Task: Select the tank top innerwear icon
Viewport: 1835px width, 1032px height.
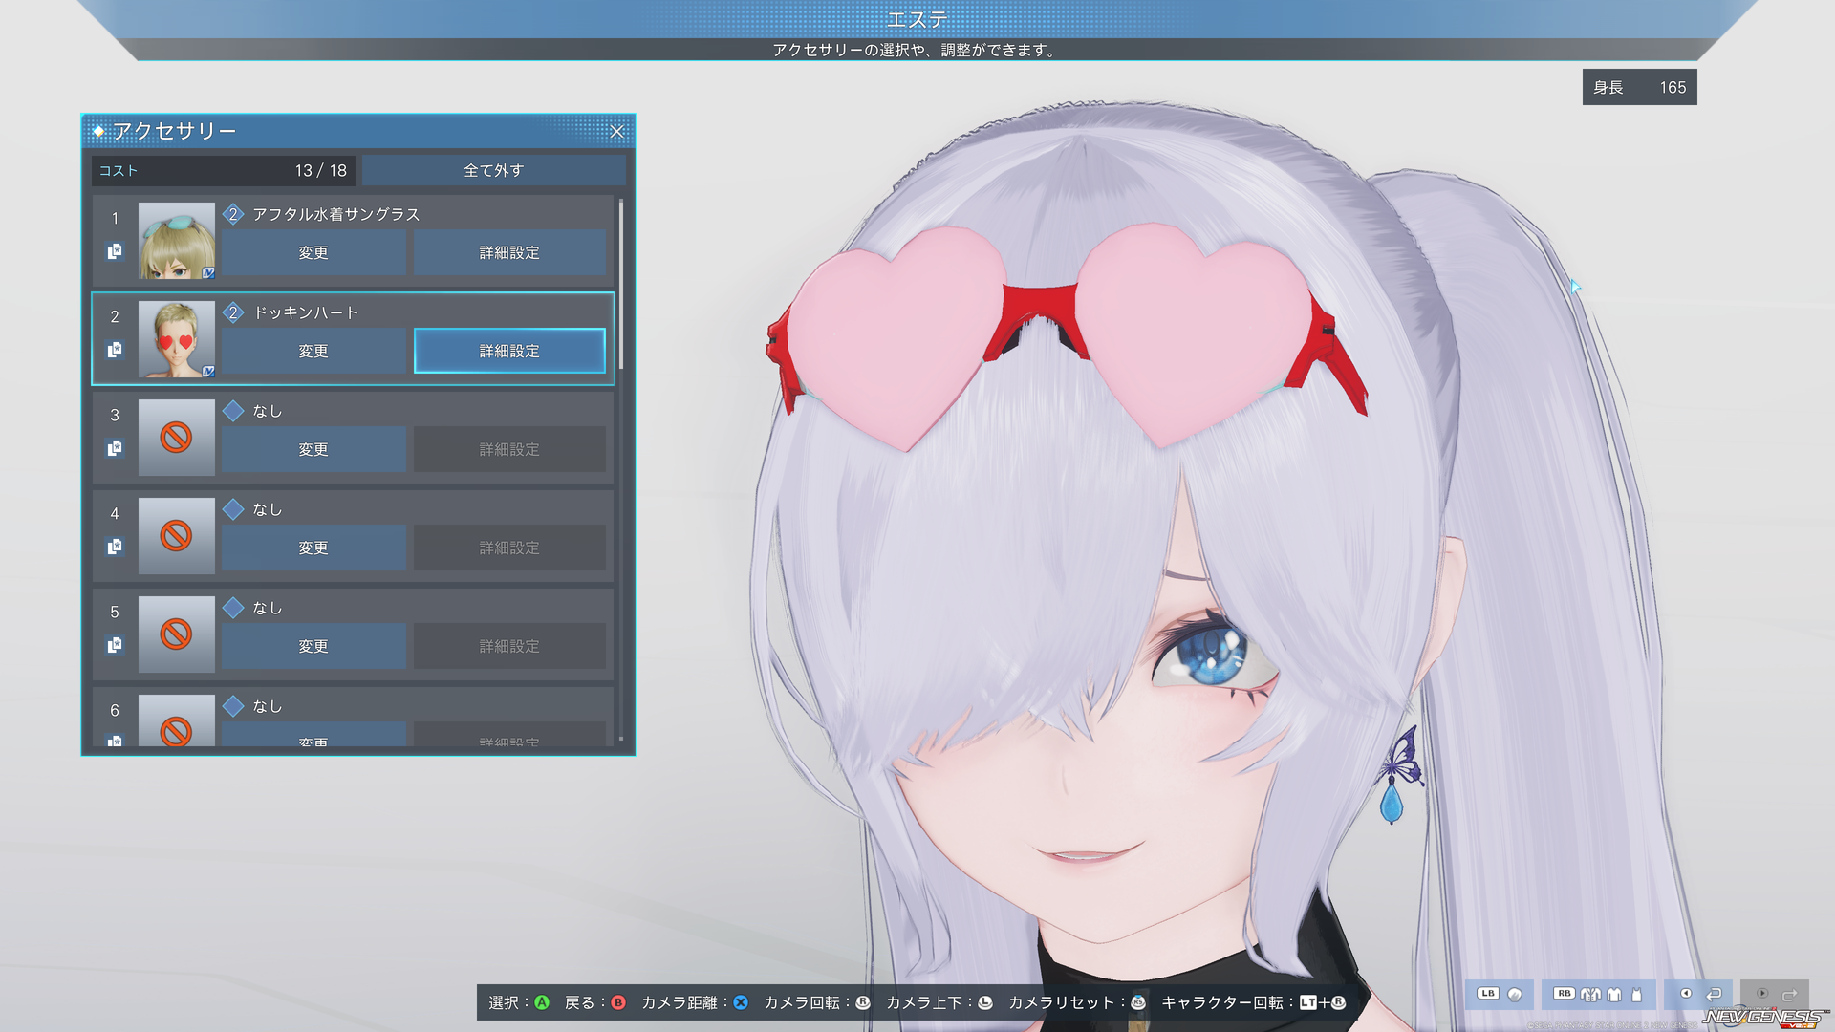Action: pyautogui.click(x=1636, y=995)
